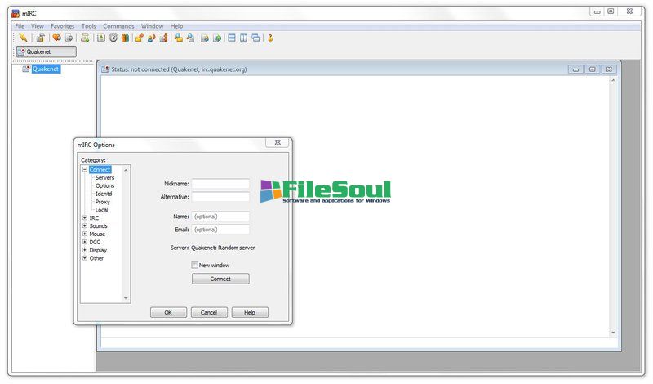The image size is (653, 384).
Task: Tile windows vertically using toolbar icon
Action: pos(244,38)
